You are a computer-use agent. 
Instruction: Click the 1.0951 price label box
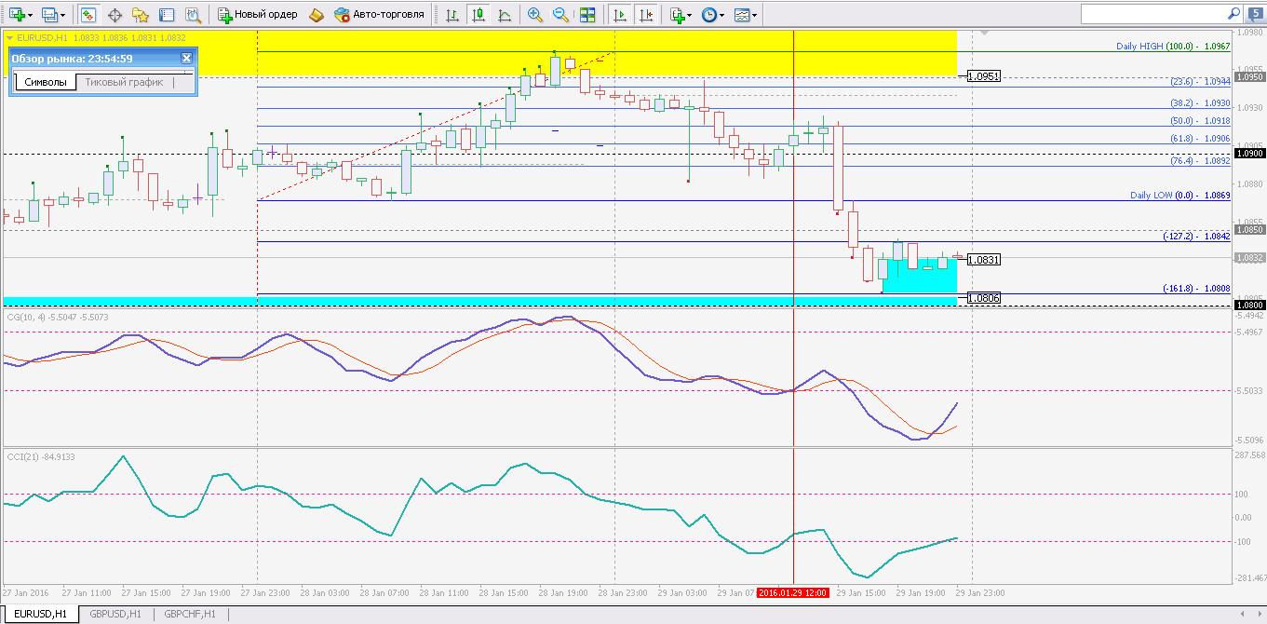pos(984,76)
